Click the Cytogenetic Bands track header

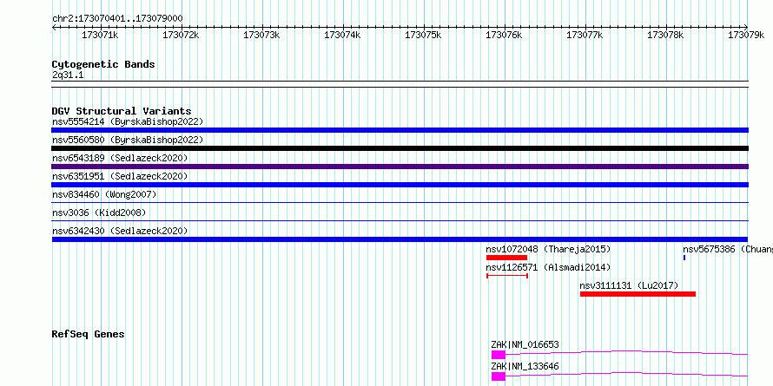pos(103,64)
